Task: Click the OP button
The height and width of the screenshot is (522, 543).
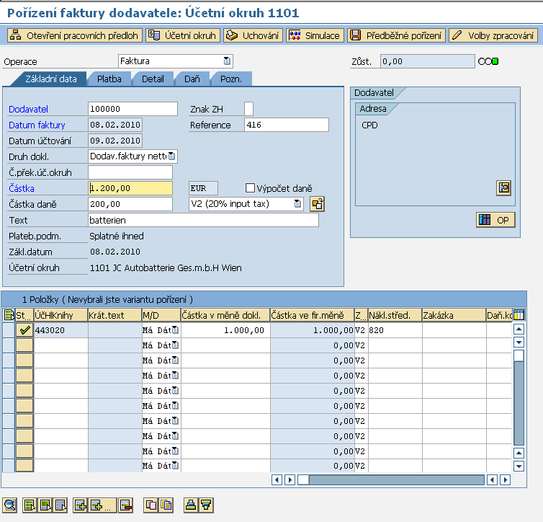Action: point(495,220)
